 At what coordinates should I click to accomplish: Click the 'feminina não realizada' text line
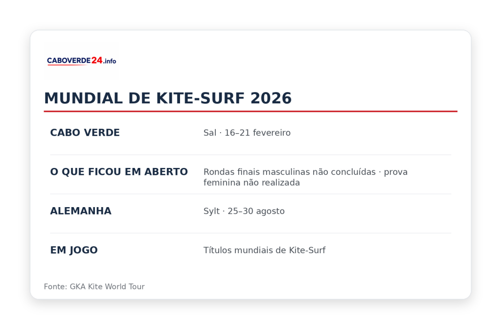pos(252,183)
